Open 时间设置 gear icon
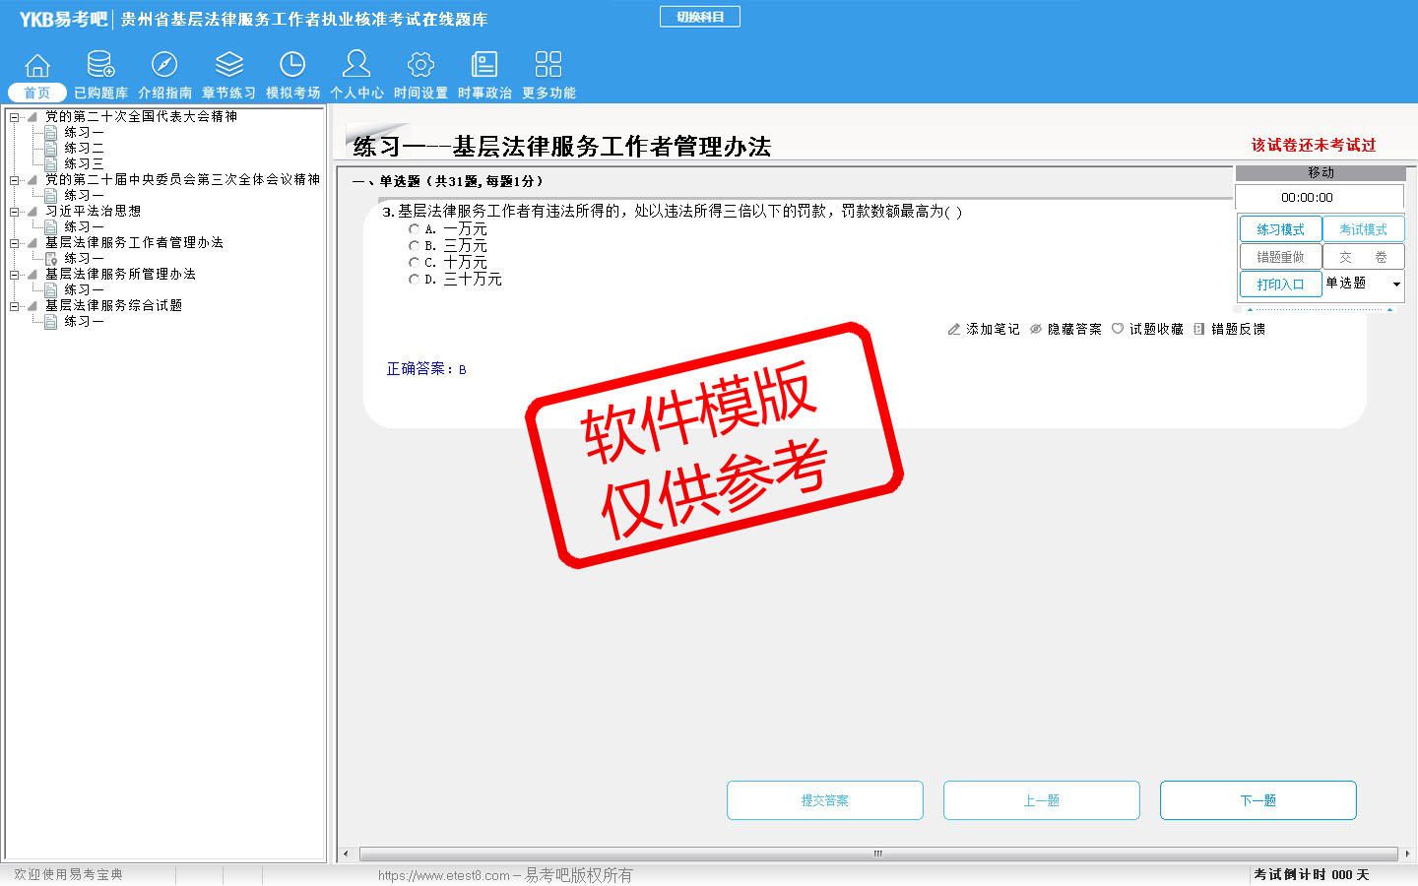Viewport: 1418px width, 886px height. [x=420, y=65]
